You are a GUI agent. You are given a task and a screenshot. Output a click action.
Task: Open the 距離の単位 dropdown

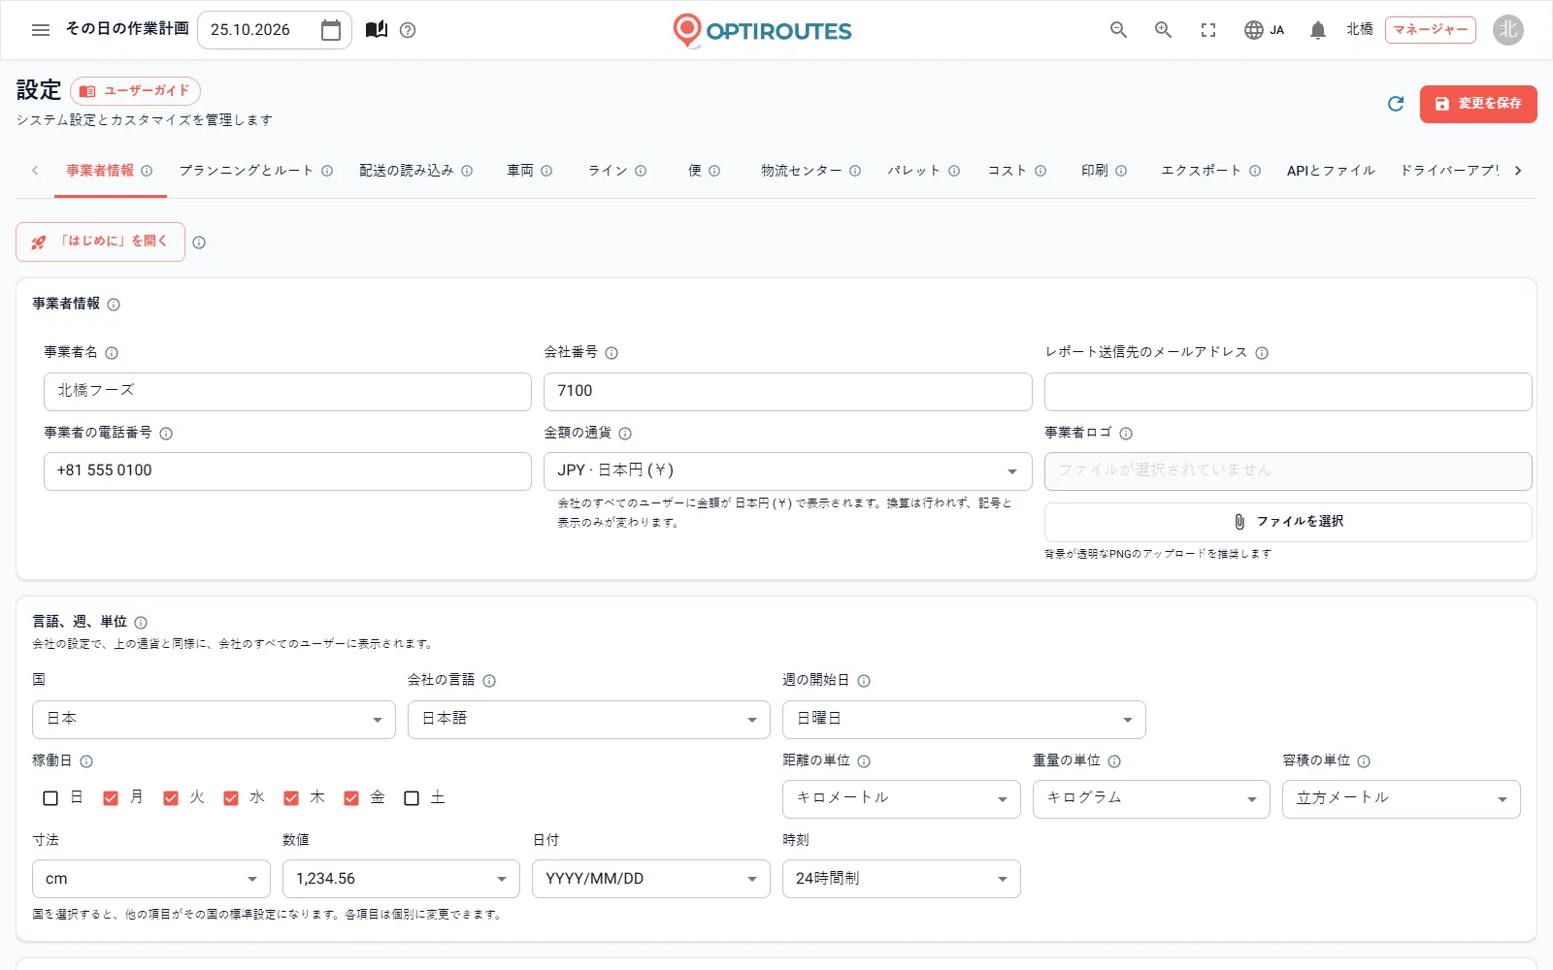[901, 799]
